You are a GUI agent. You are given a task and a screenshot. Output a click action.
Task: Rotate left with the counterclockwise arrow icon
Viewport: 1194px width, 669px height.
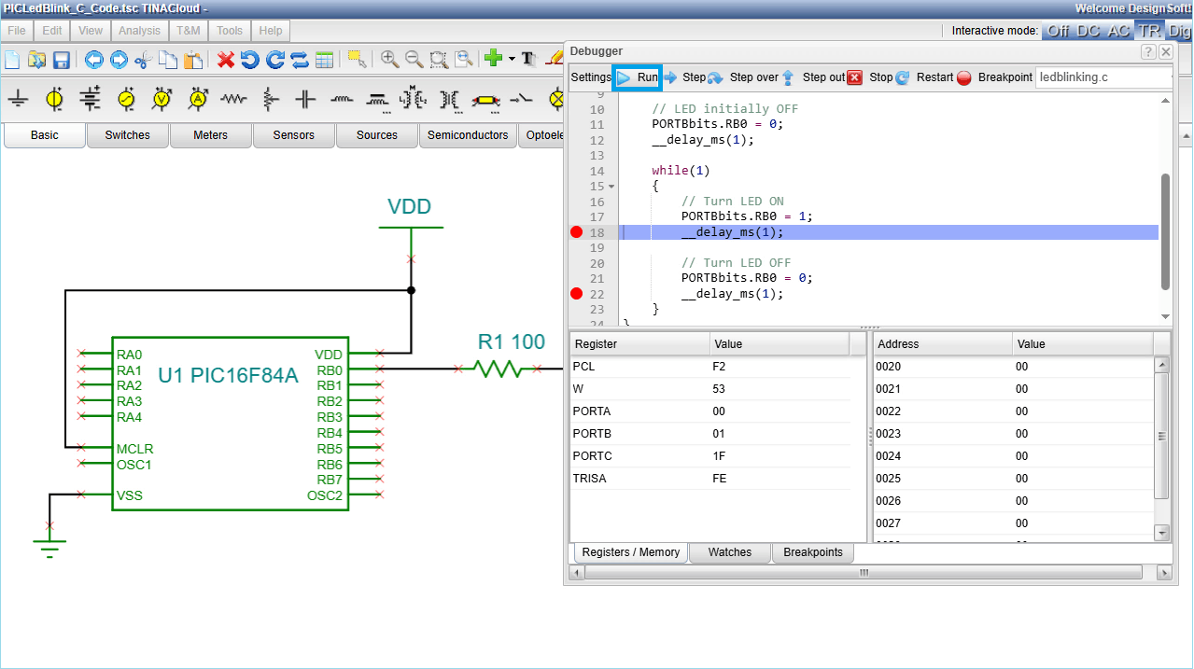249,60
